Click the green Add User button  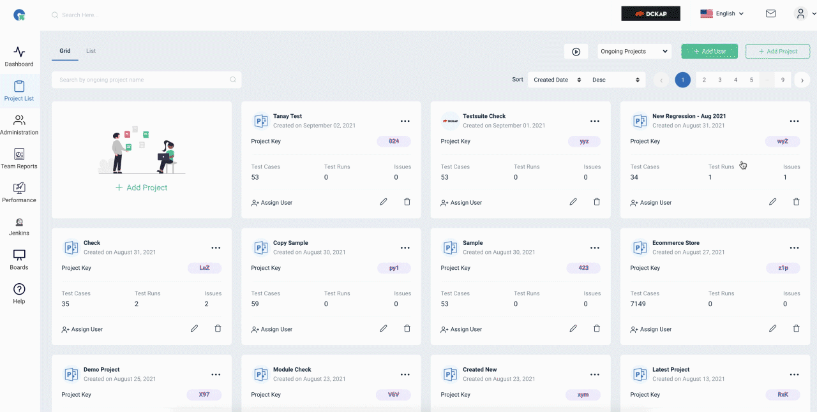tap(709, 52)
